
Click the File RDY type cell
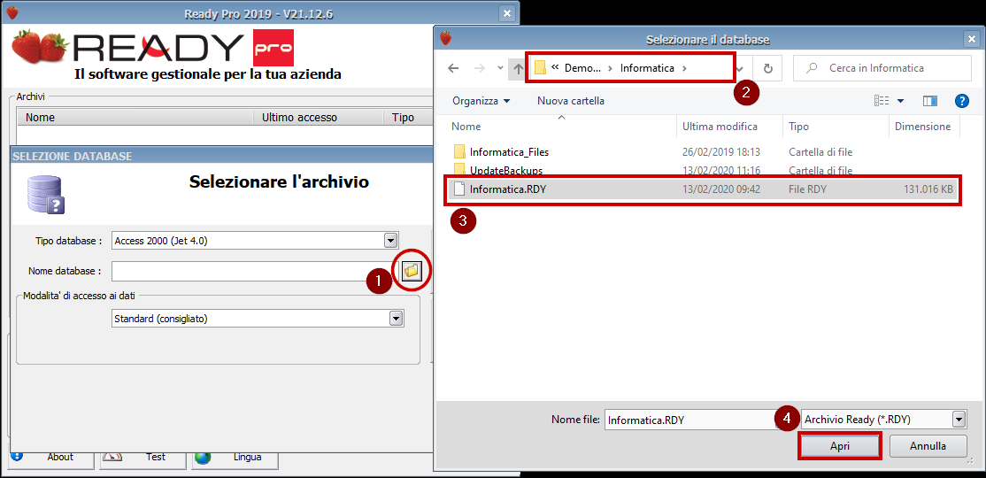(x=807, y=189)
